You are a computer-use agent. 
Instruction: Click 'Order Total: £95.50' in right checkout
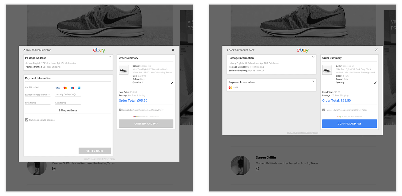tap(336, 101)
